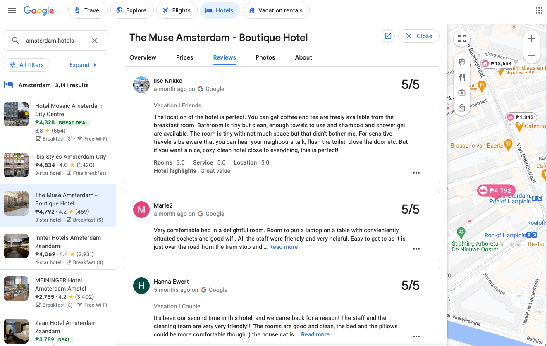The height and width of the screenshot is (346, 547).
Task: Expand more filter options
Action: pyautogui.click(x=82, y=65)
